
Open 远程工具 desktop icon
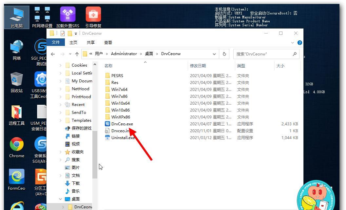pos(17,115)
